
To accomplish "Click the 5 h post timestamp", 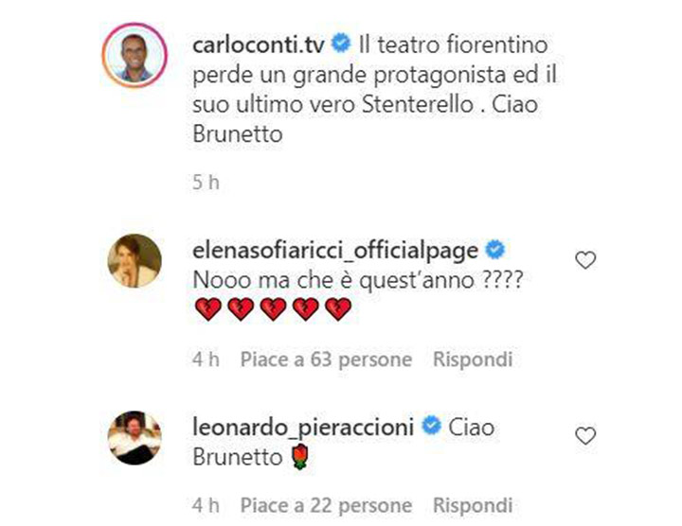I will 205,183.
